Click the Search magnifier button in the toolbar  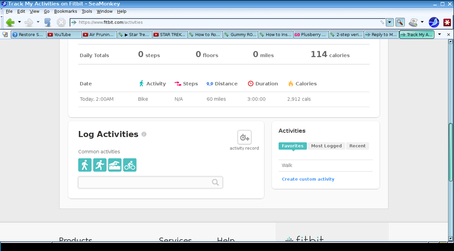pos(400,22)
